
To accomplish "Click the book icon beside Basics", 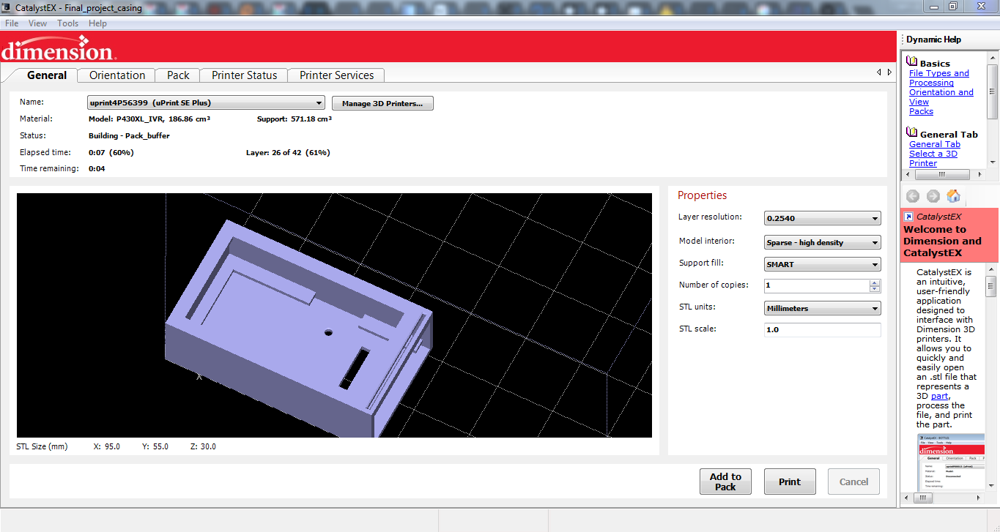I will tap(912, 62).
